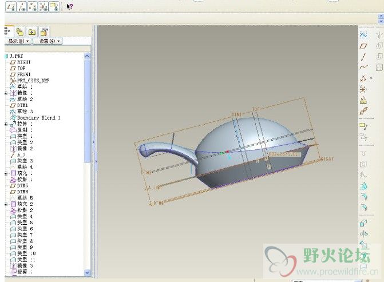Select the 复制 1 feature
Image resolution: width=384 pixels, height=282 pixels.
click(21, 130)
